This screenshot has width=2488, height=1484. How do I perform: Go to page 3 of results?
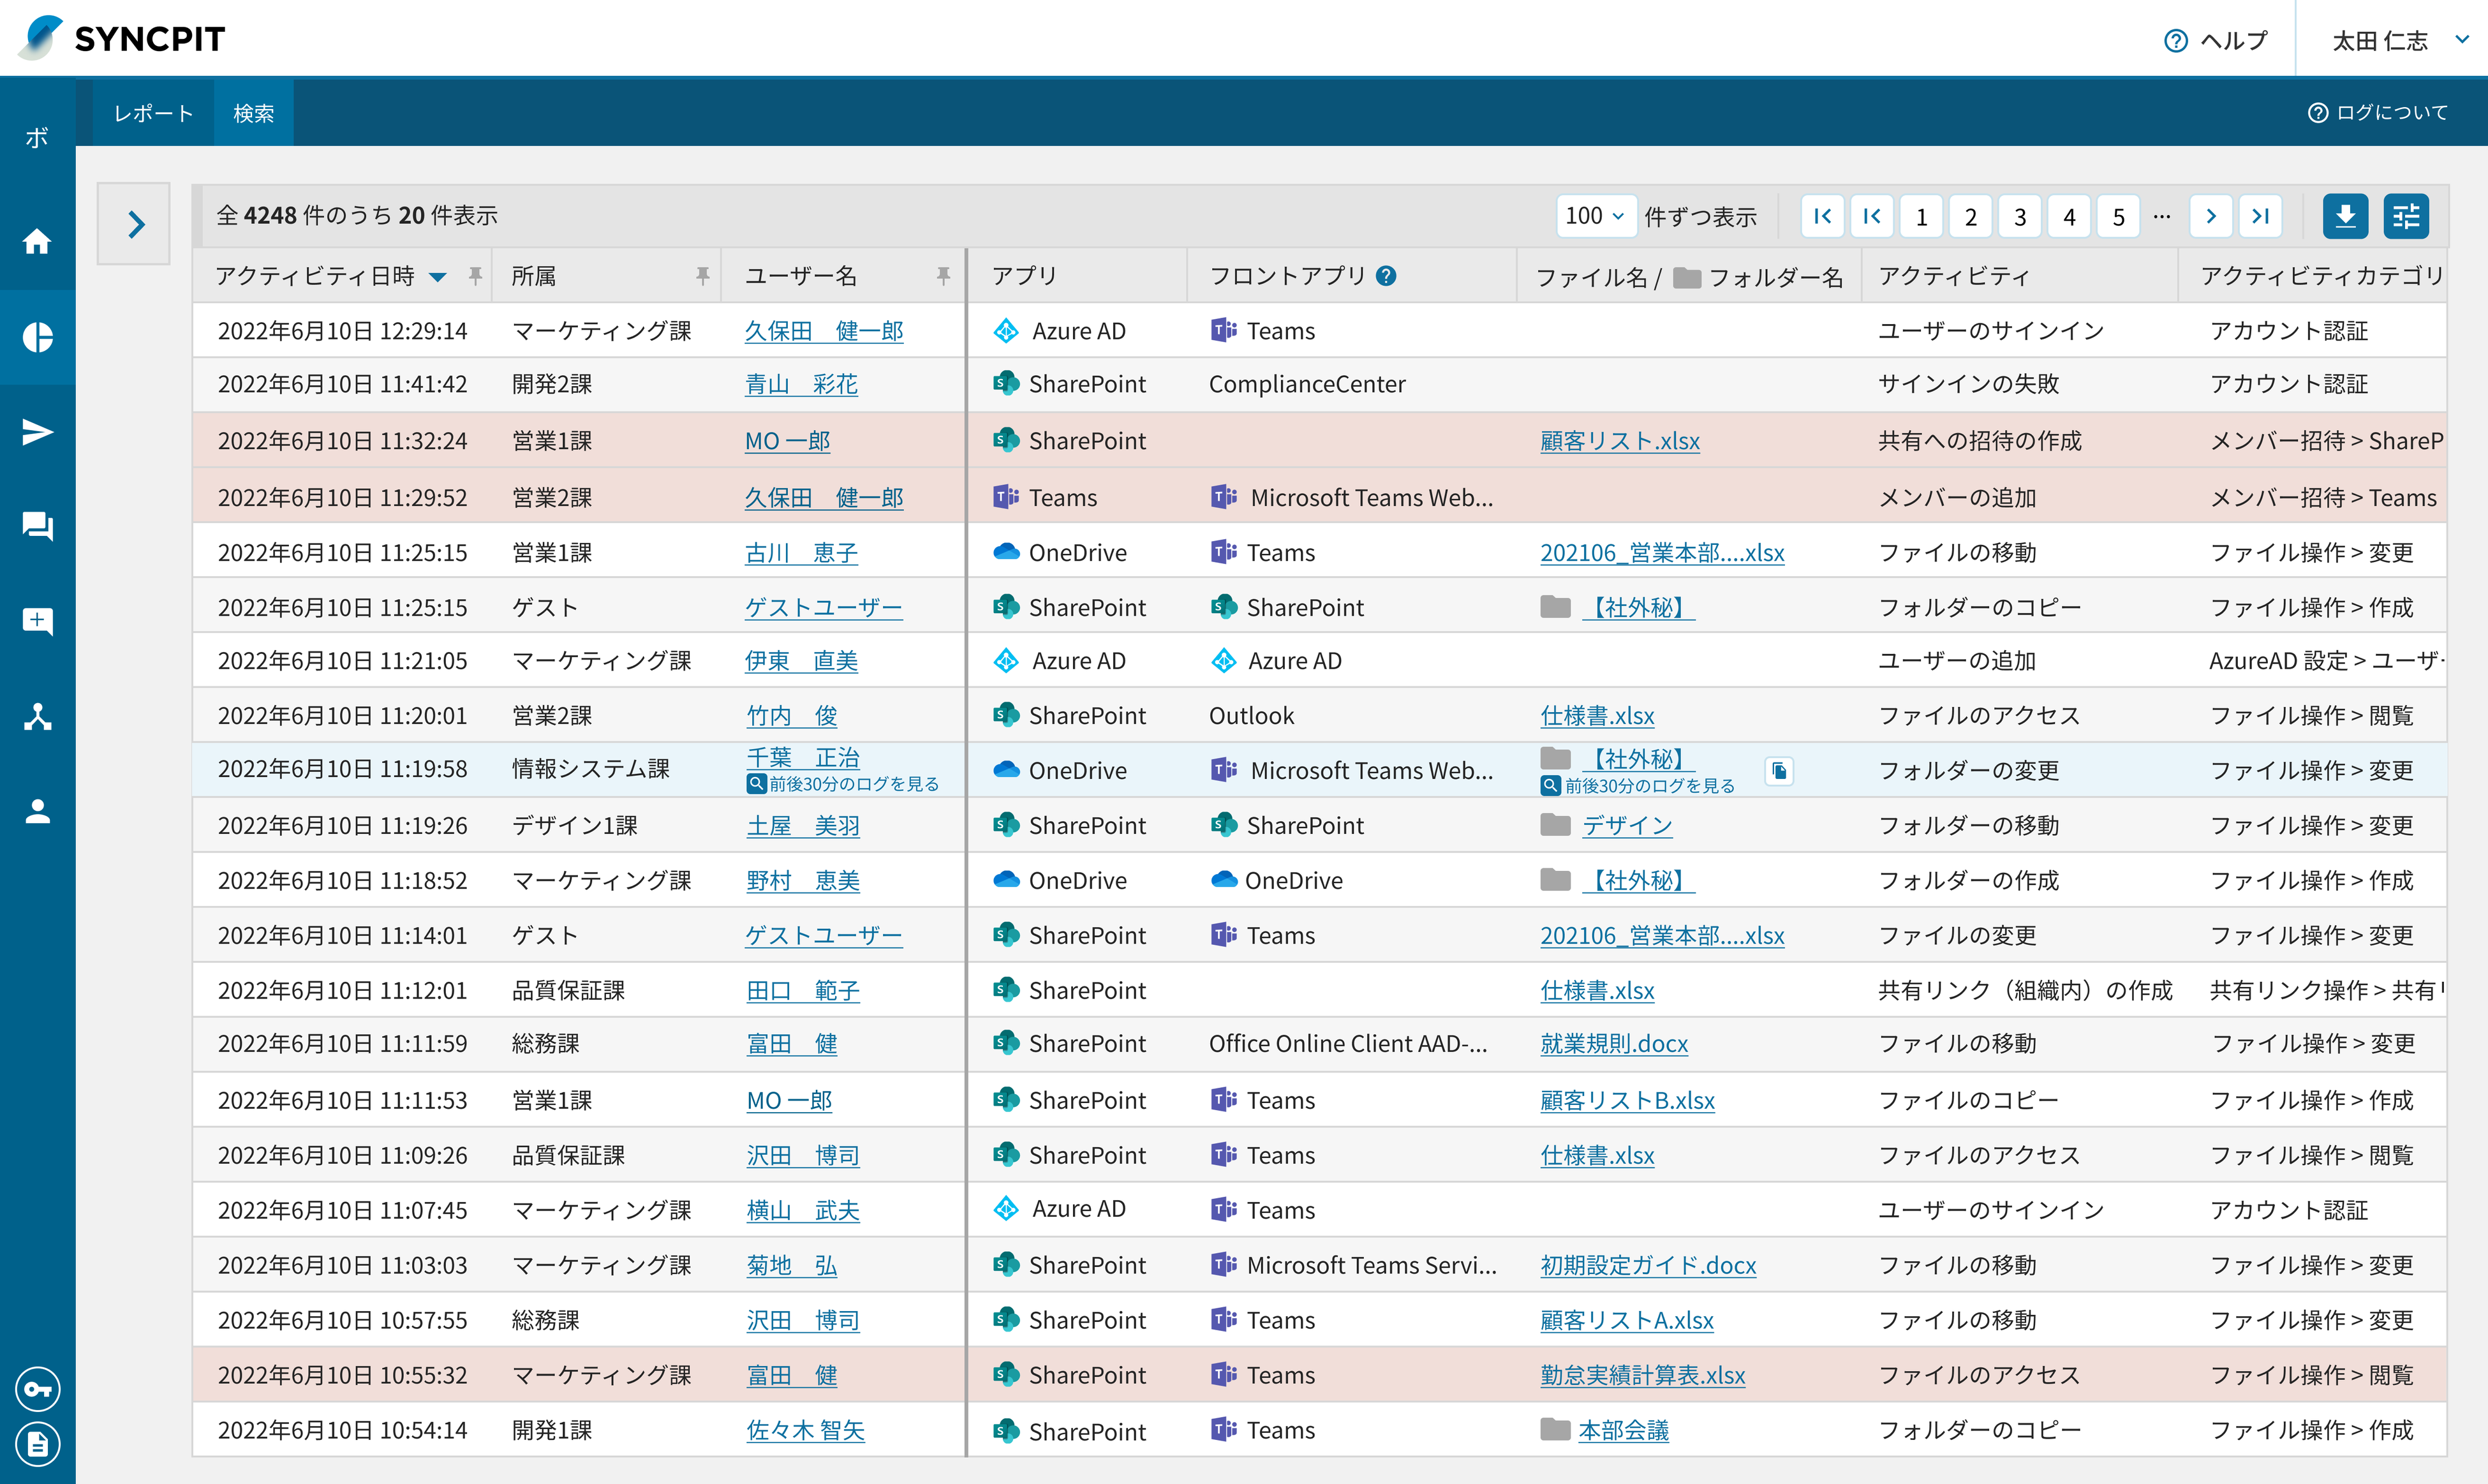click(2019, 216)
